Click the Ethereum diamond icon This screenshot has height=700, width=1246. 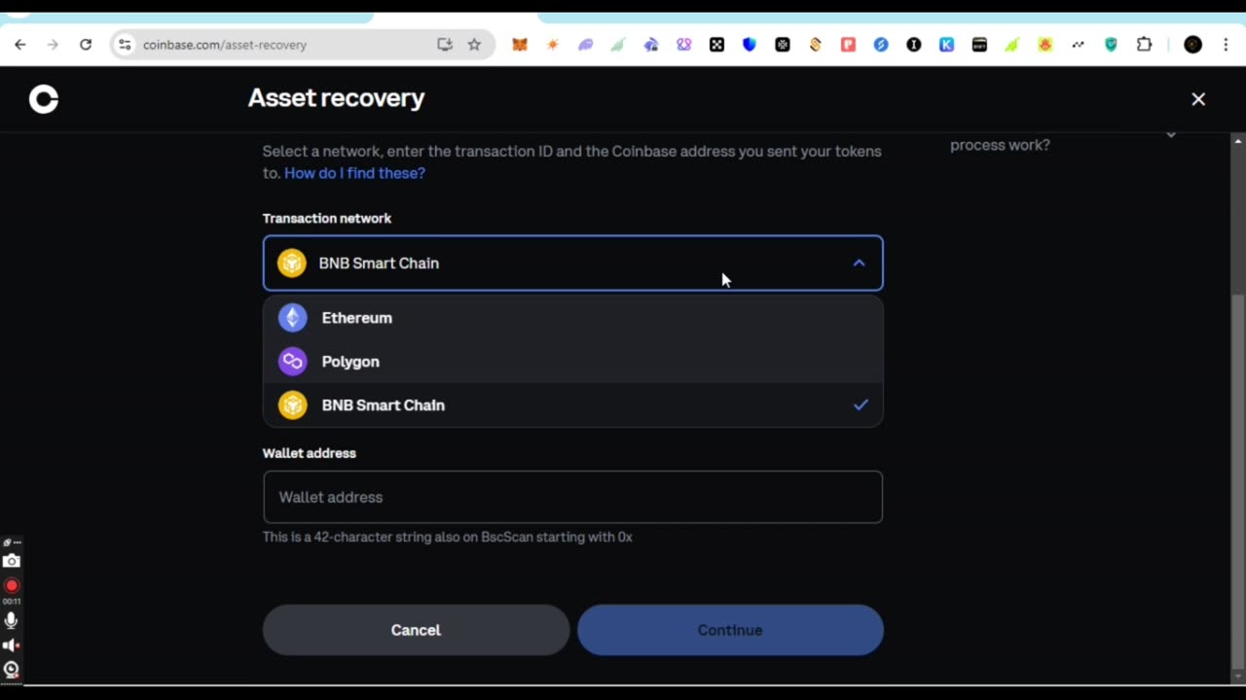[292, 318]
